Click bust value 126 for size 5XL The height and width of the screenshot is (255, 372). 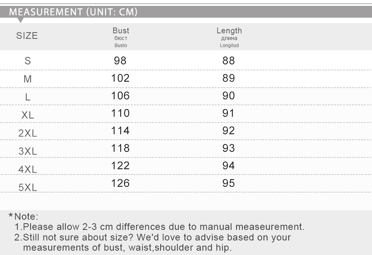click(120, 183)
